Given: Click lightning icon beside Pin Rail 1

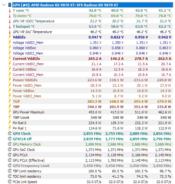Looking at the screenshot, I should click(x=10, y=128).
